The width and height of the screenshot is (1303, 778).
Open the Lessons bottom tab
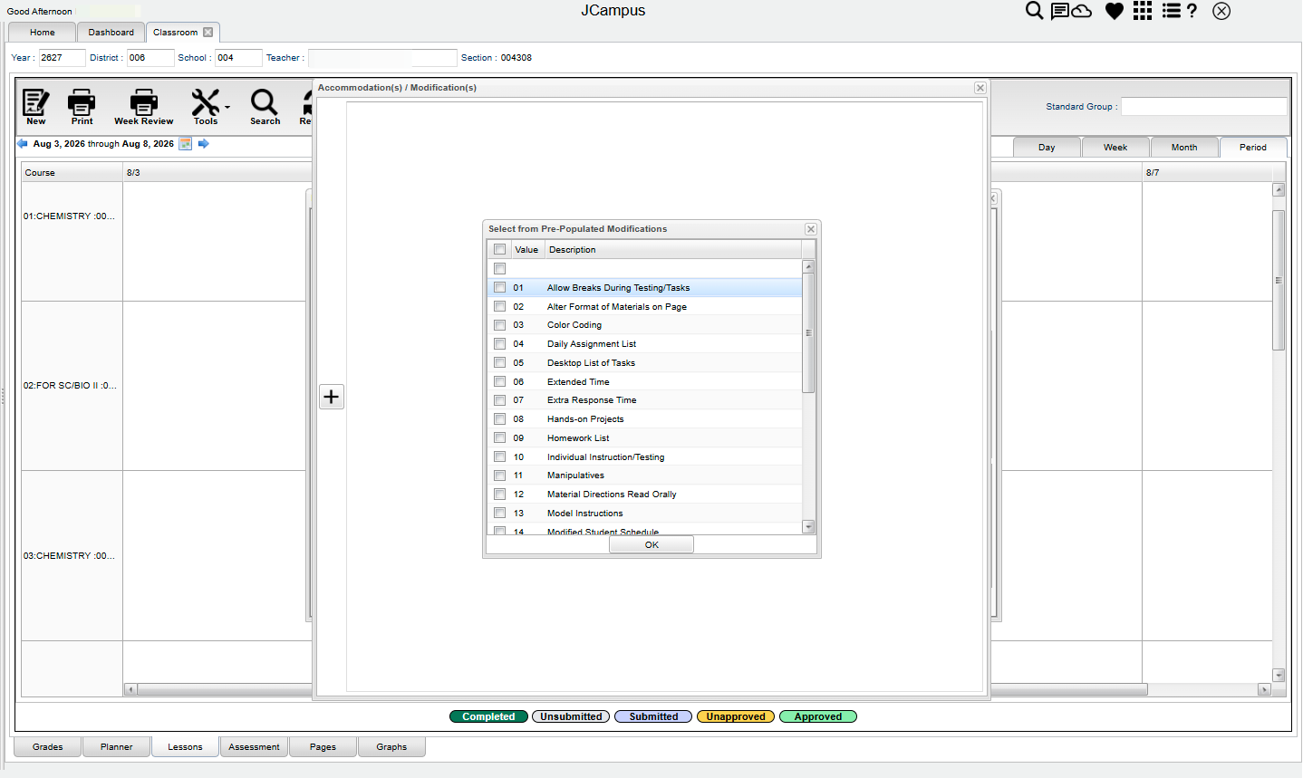(185, 747)
